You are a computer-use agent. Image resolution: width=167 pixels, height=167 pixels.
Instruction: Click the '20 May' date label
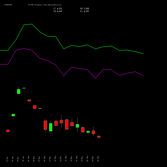coord(87,159)
